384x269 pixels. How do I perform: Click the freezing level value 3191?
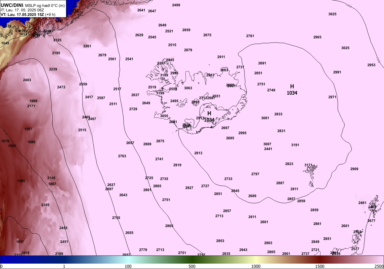coord(295,145)
